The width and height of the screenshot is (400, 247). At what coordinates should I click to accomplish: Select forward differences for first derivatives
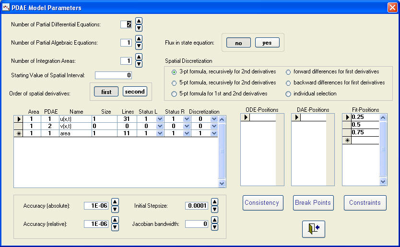click(289, 72)
